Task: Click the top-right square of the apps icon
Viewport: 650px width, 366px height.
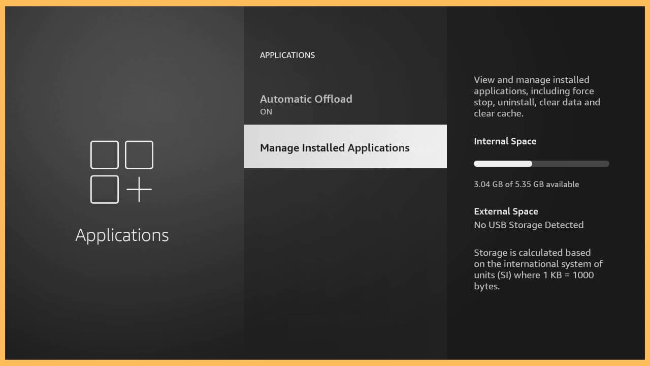Action: coord(139,155)
